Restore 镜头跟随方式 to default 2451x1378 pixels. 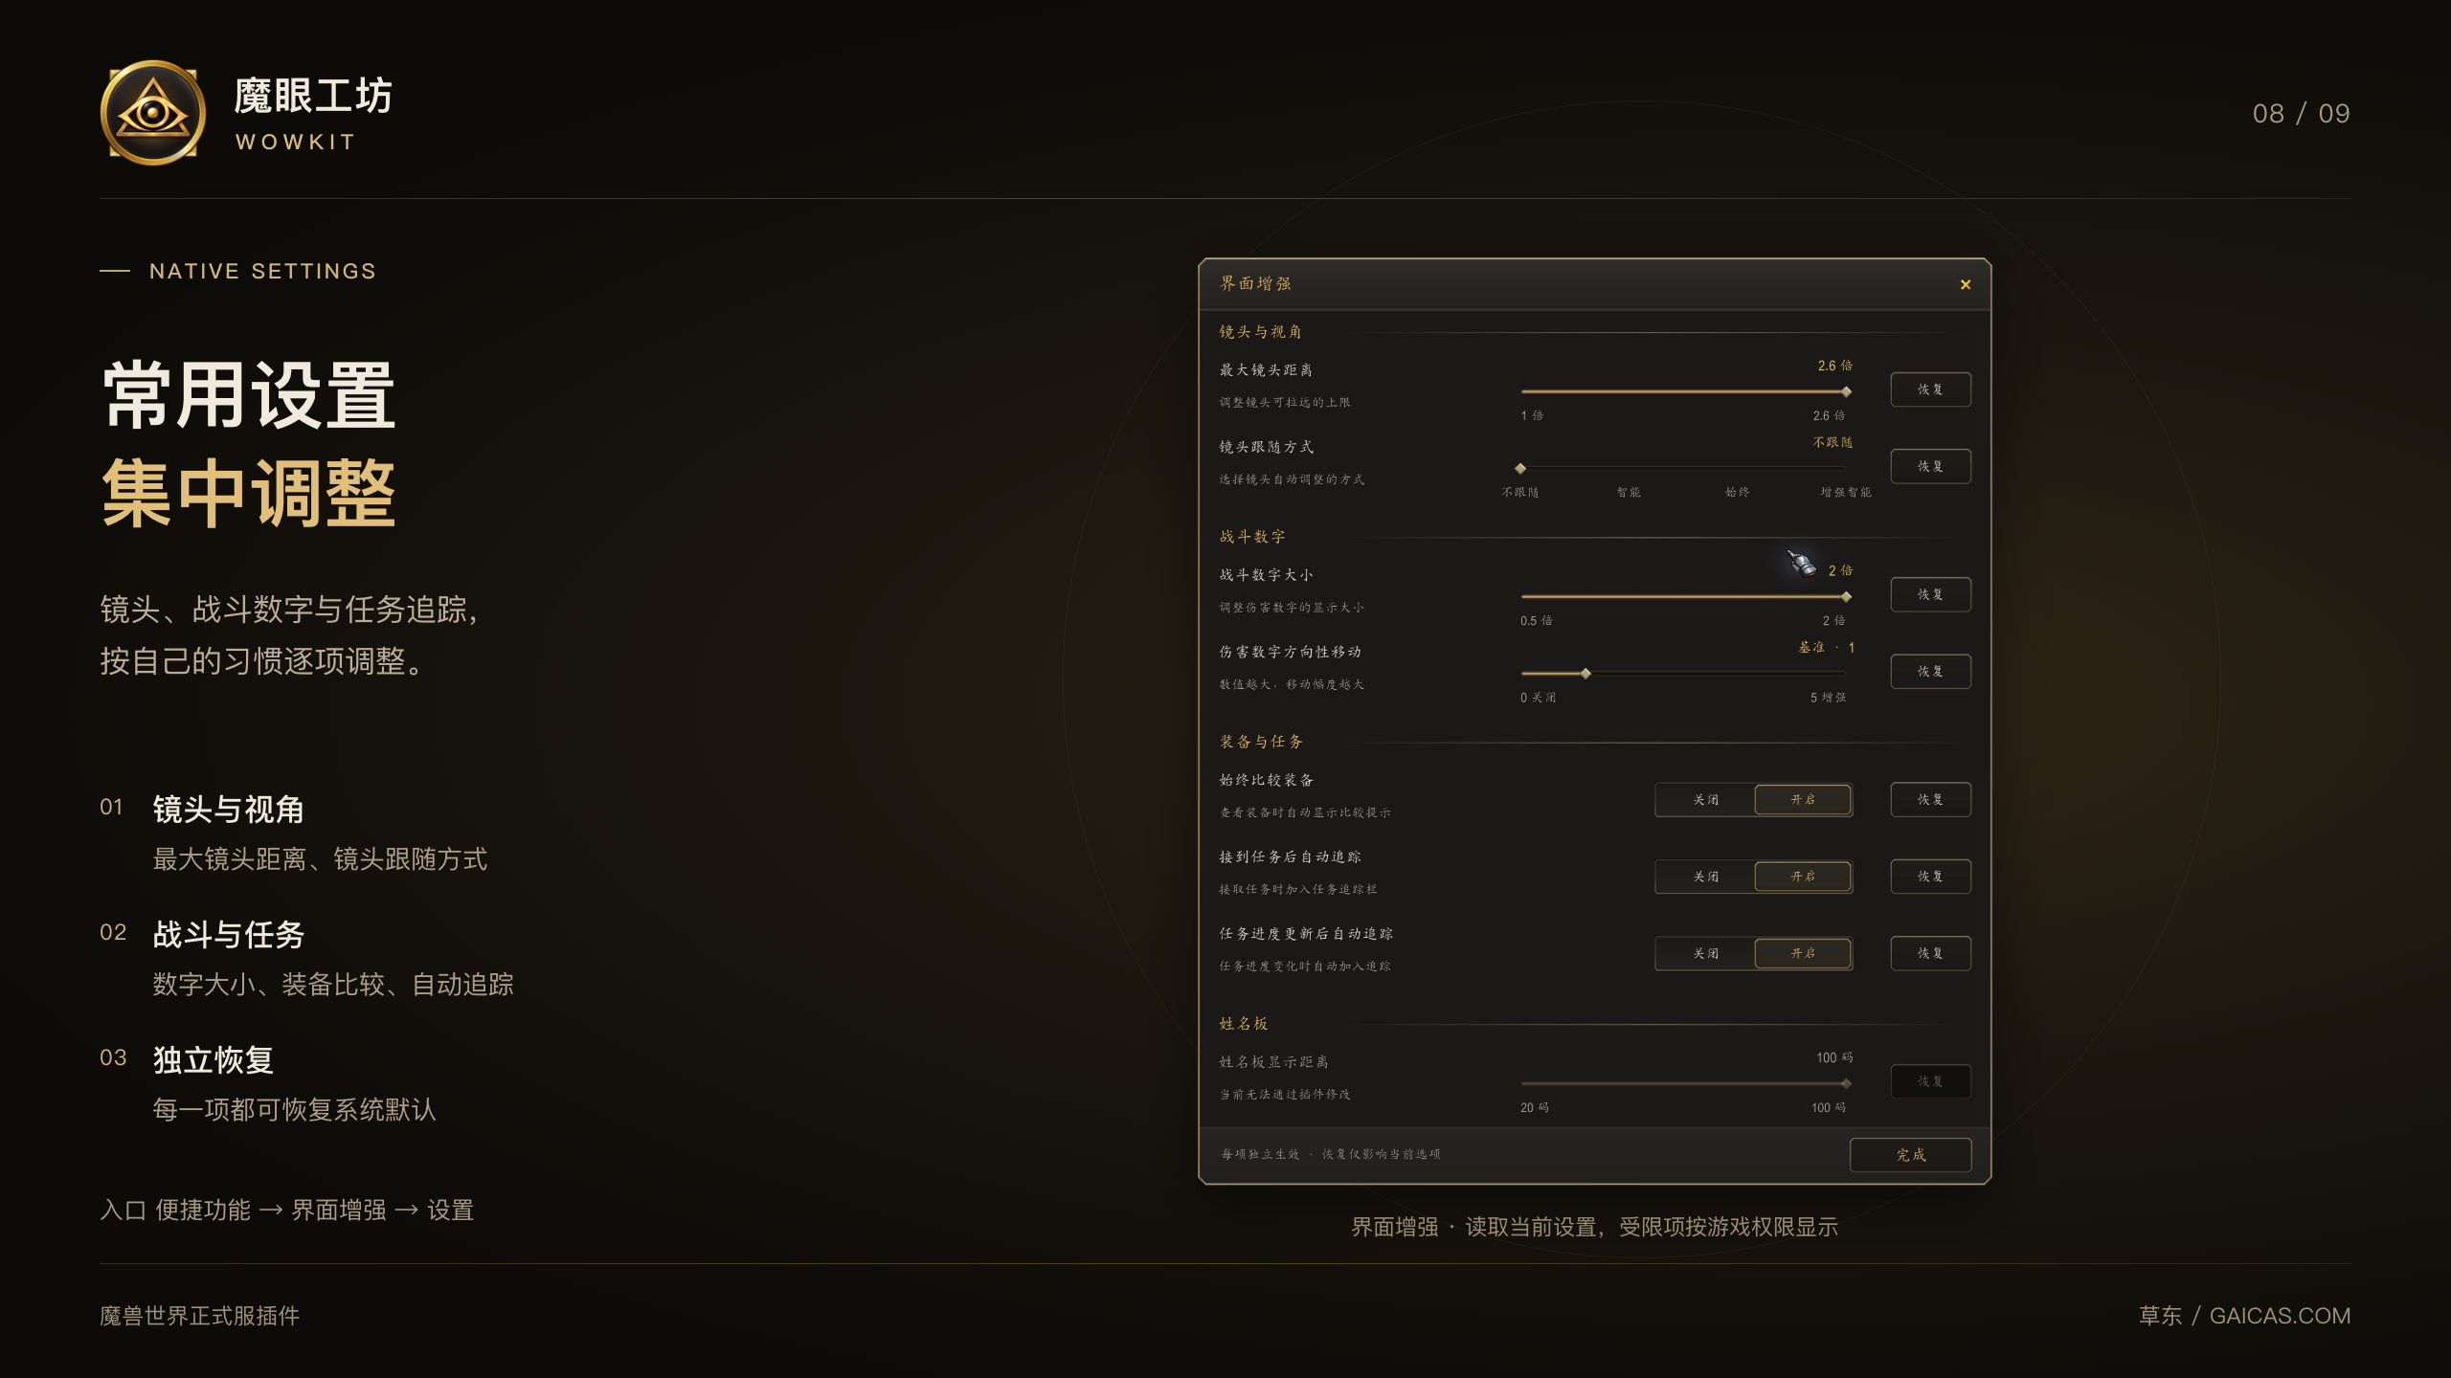click(1930, 466)
